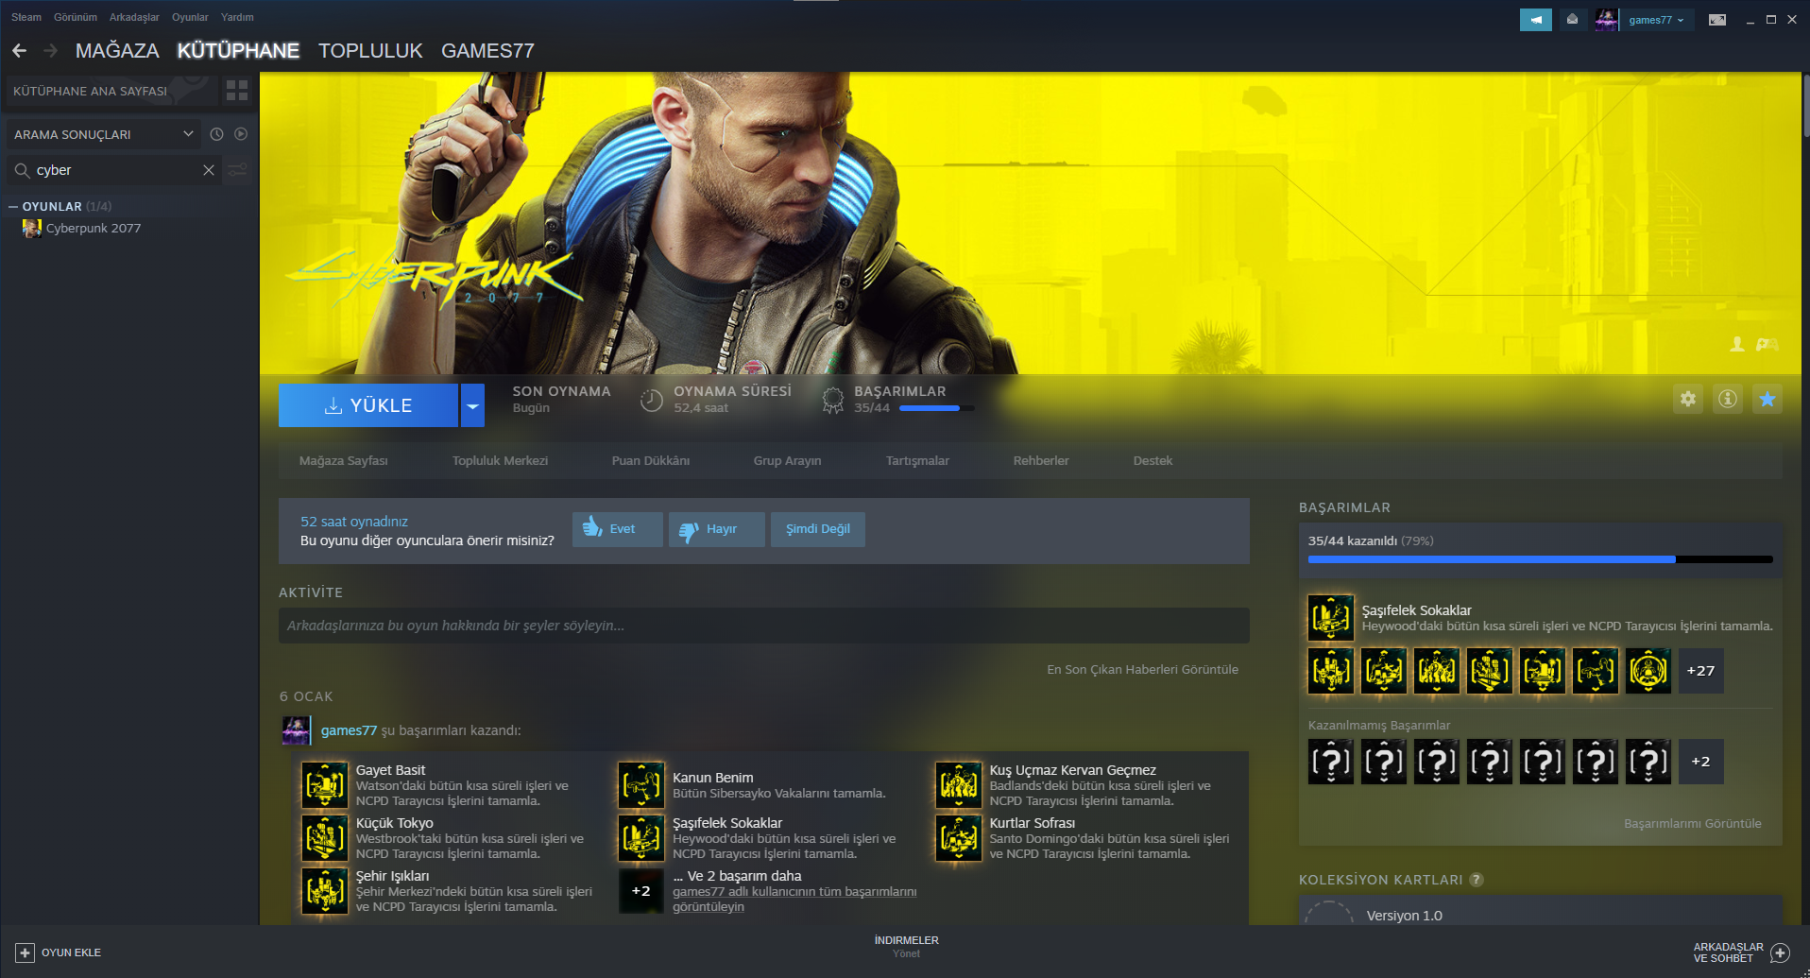
Task: Open the Rehberler link
Action: tap(1041, 461)
